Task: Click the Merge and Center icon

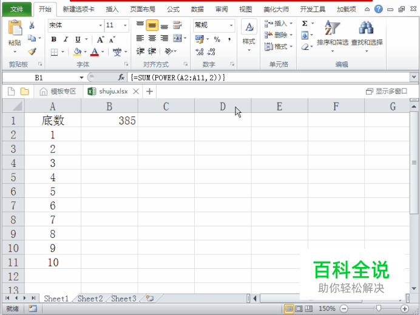Action: [177, 38]
